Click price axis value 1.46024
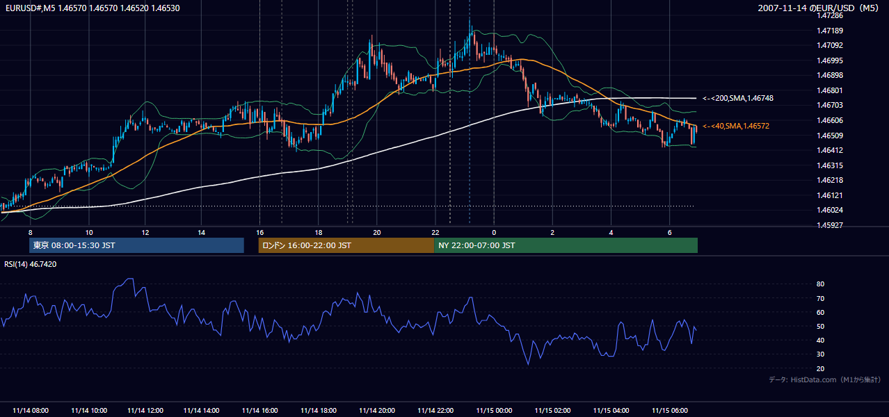 pos(829,210)
